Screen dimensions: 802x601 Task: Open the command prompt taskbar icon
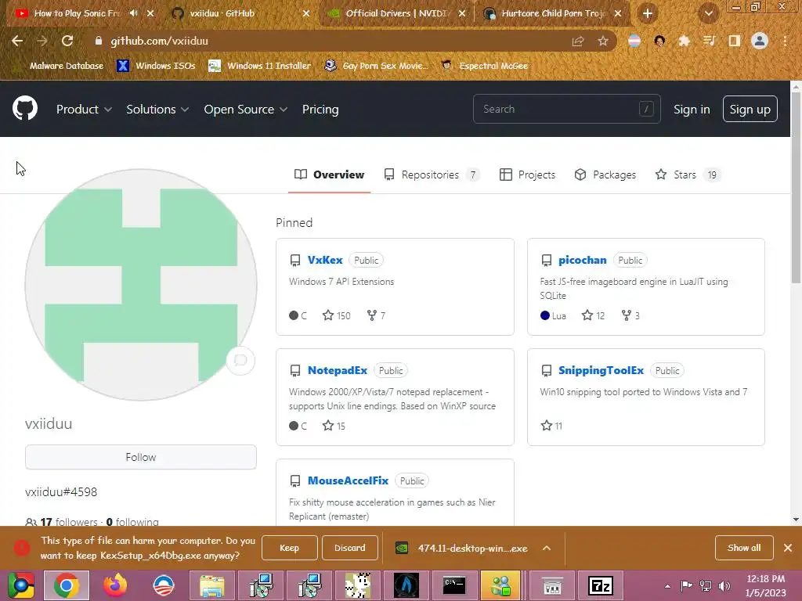[453, 585]
